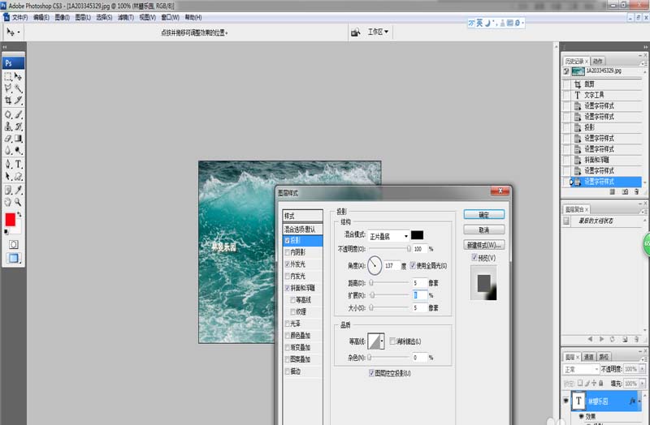Open the layers fill (填充) arrow
Screen dimensions: 650x425
(642, 384)
